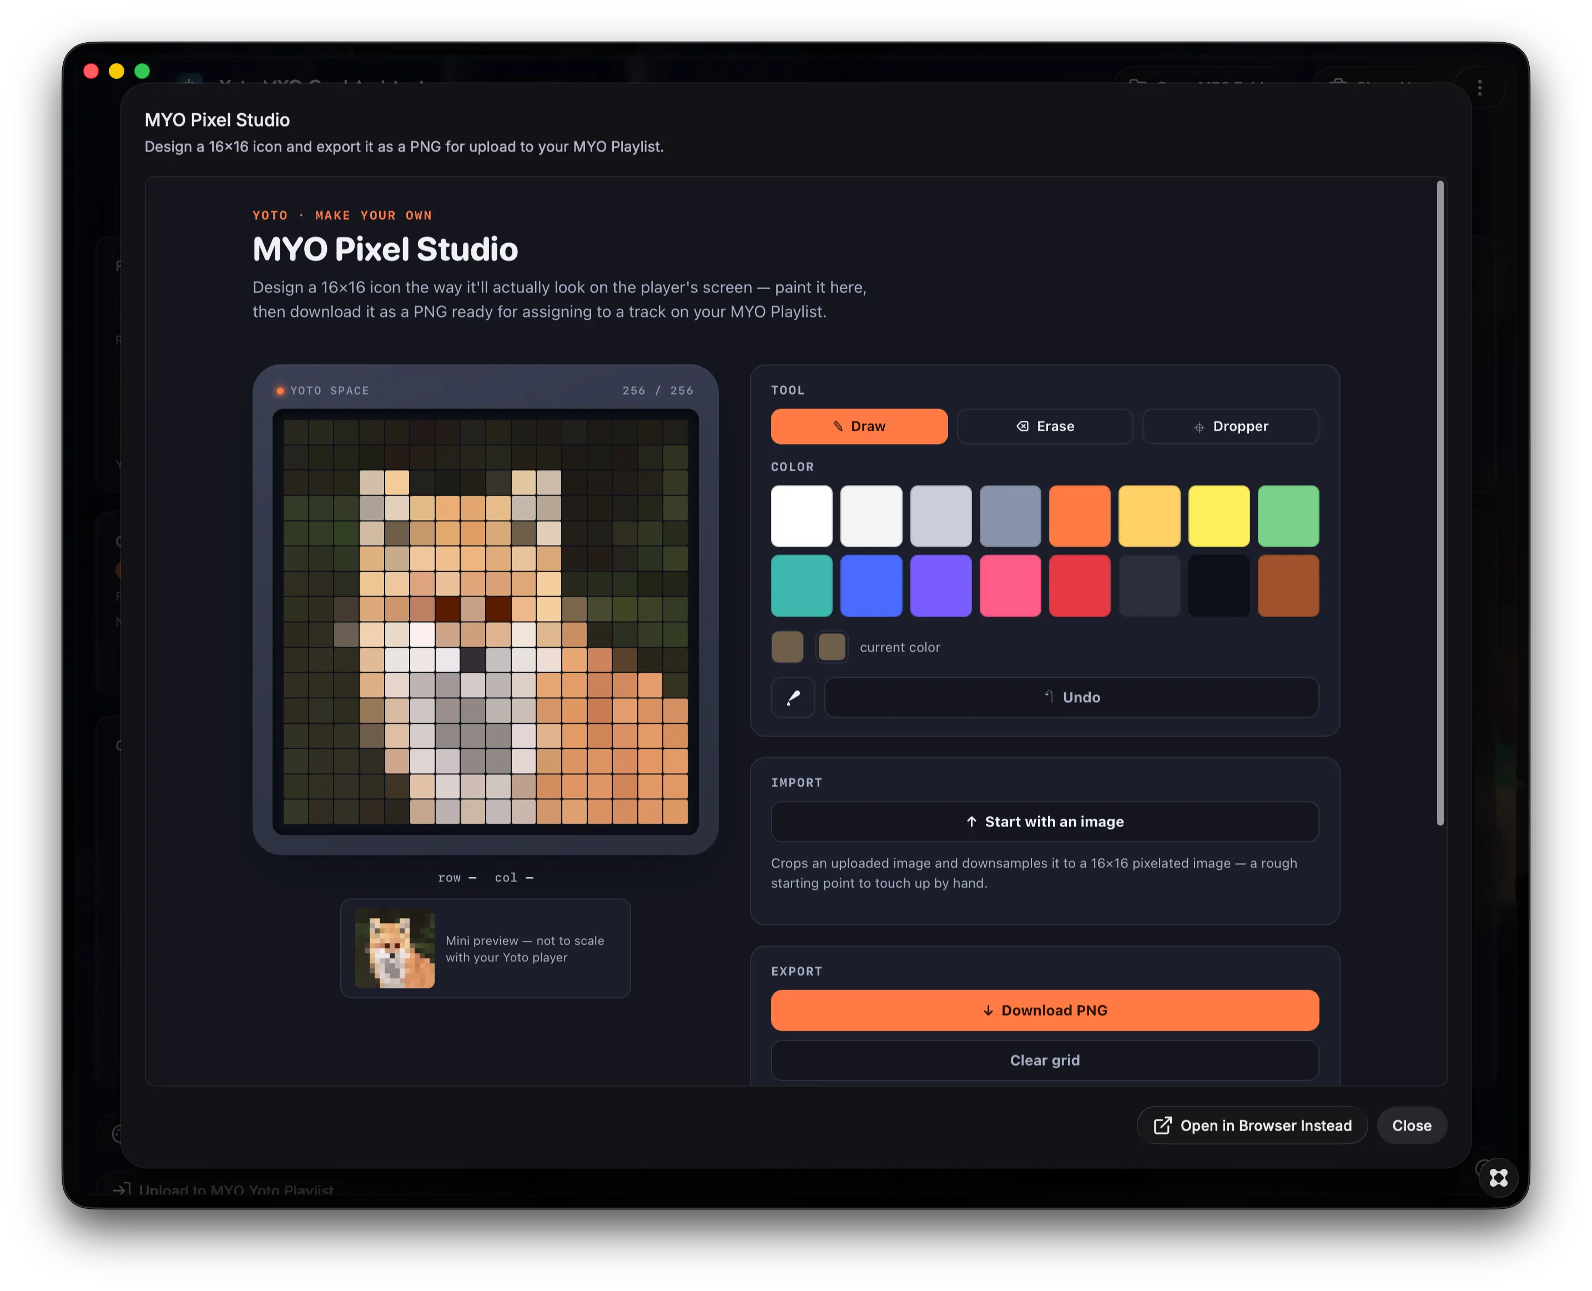Choose the blue-gray slate swatch
Image resolution: width=1592 pixels, height=1291 pixels.
[1010, 516]
